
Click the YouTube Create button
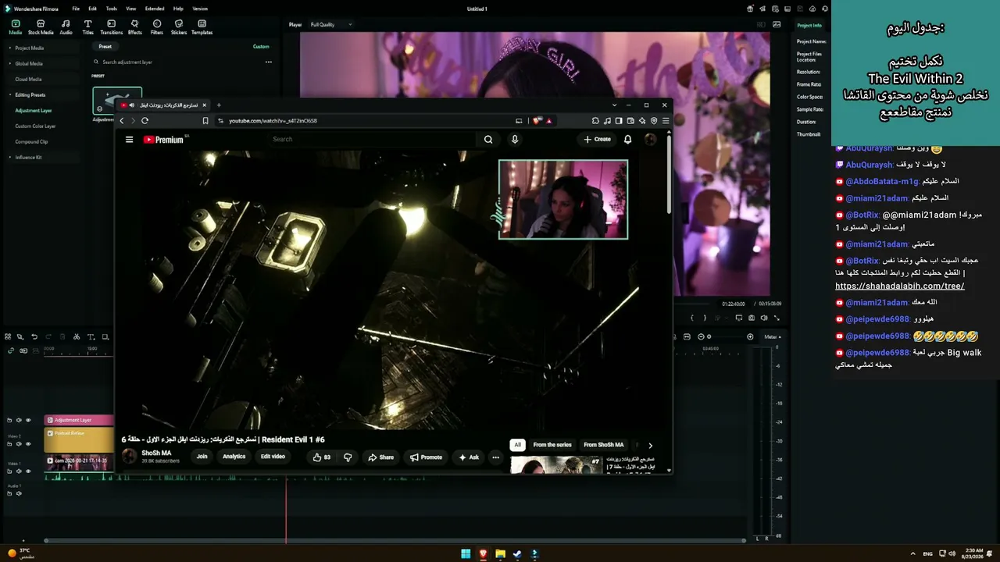(x=597, y=139)
